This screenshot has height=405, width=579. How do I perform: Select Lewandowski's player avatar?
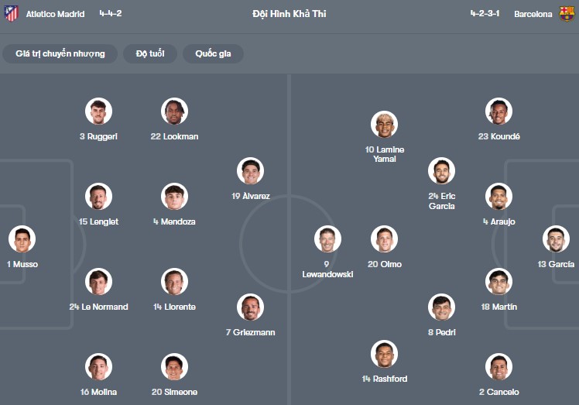pos(327,239)
